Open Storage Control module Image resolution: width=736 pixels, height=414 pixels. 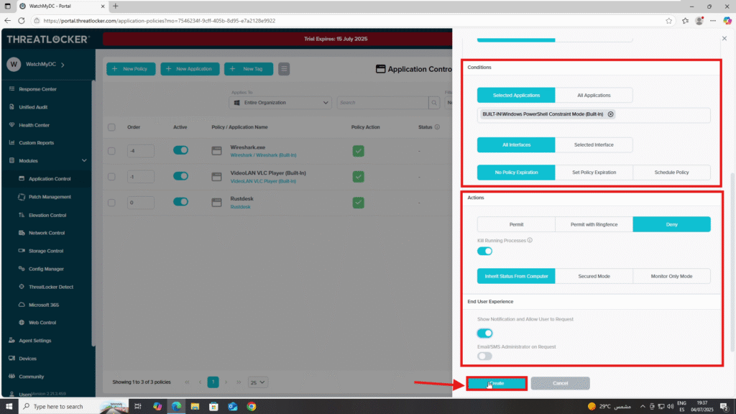click(x=46, y=251)
